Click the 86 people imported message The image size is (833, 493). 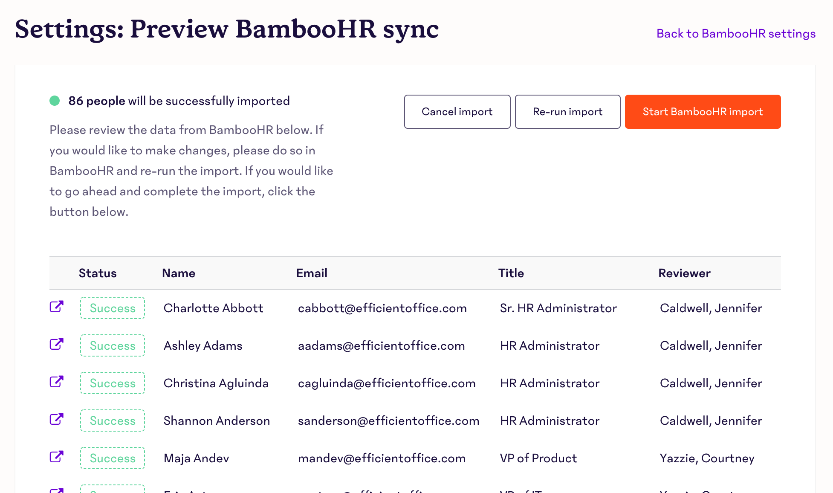pyautogui.click(x=179, y=101)
